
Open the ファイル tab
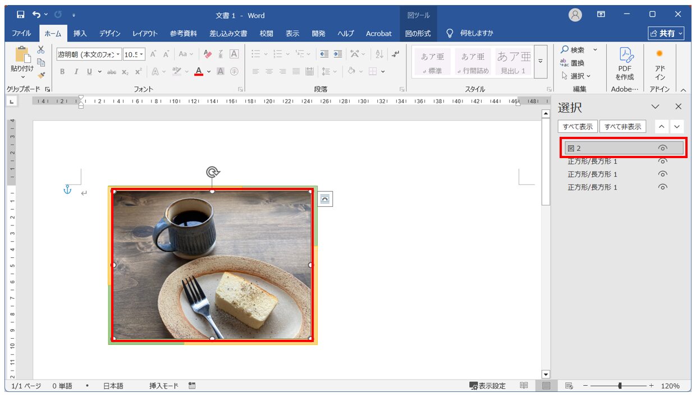point(21,34)
